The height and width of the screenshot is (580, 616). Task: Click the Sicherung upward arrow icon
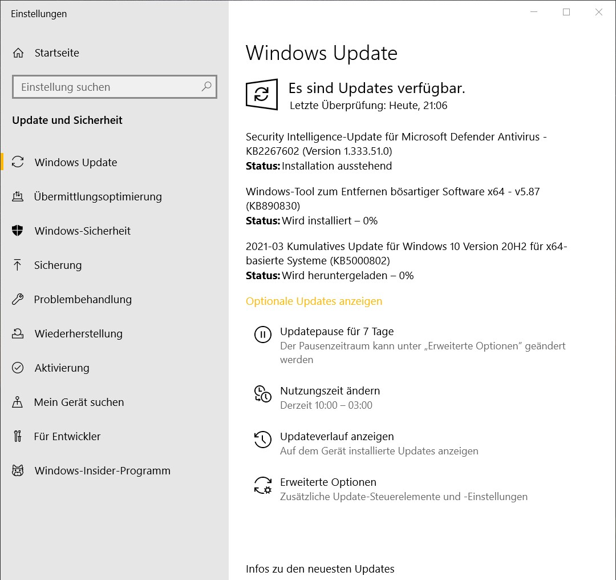18,265
